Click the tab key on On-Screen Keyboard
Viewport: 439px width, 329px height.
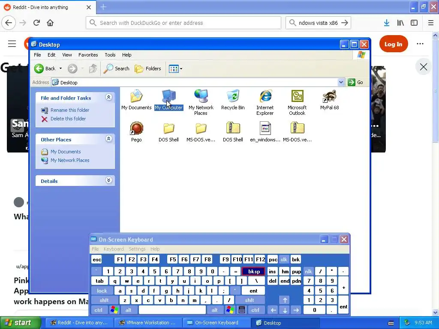[x=99, y=281]
